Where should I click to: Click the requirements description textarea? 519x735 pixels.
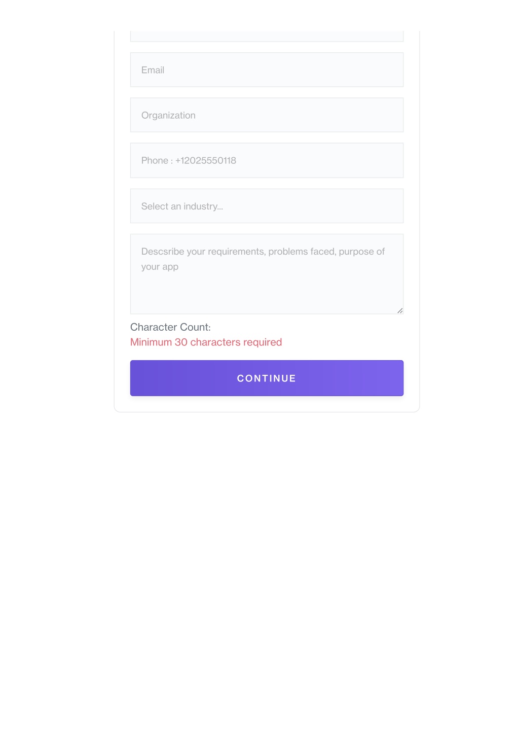click(x=267, y=274)
